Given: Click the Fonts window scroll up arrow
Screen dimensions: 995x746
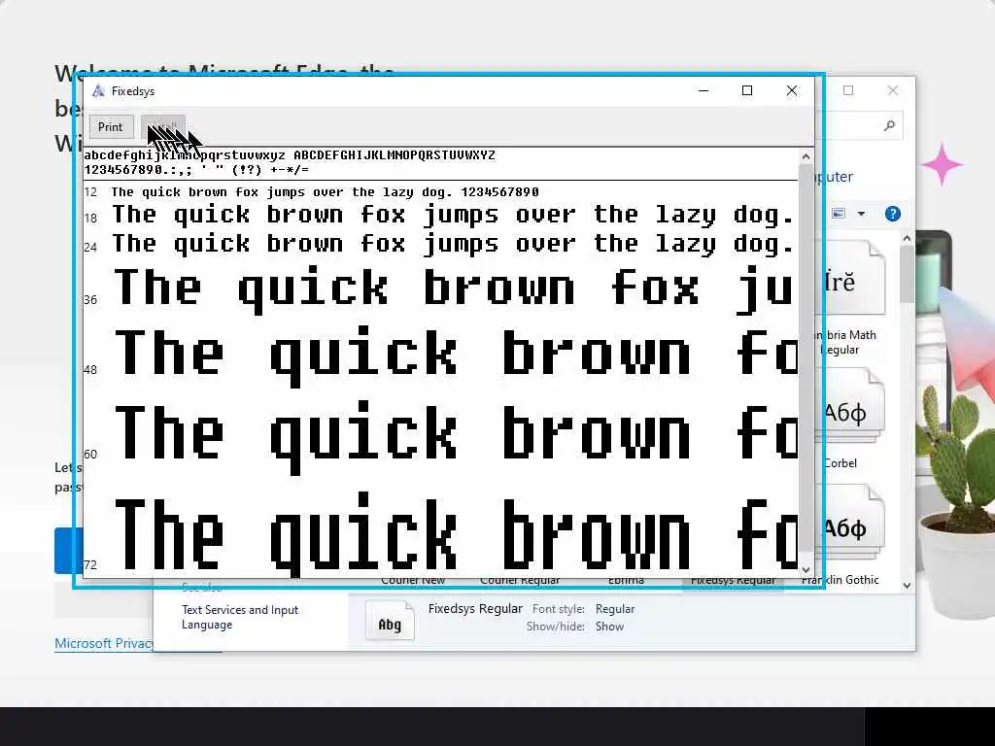Looking at the screenshot, I should click(907, 239).
